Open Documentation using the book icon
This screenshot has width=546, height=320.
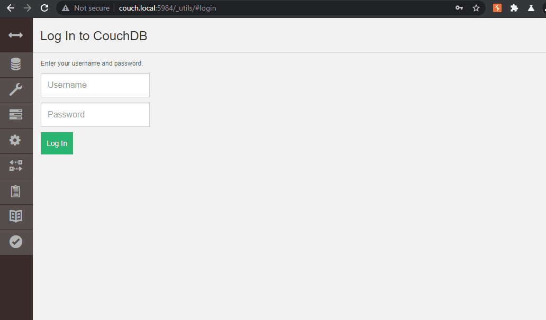16,216
